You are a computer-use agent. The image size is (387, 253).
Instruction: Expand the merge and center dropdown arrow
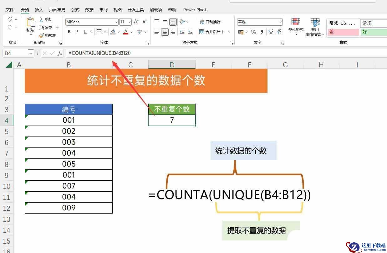pos(229,32)
